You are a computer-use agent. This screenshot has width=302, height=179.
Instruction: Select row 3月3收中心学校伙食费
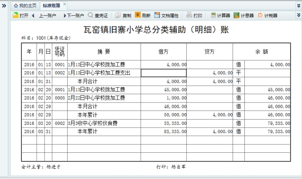coord(103,123)
